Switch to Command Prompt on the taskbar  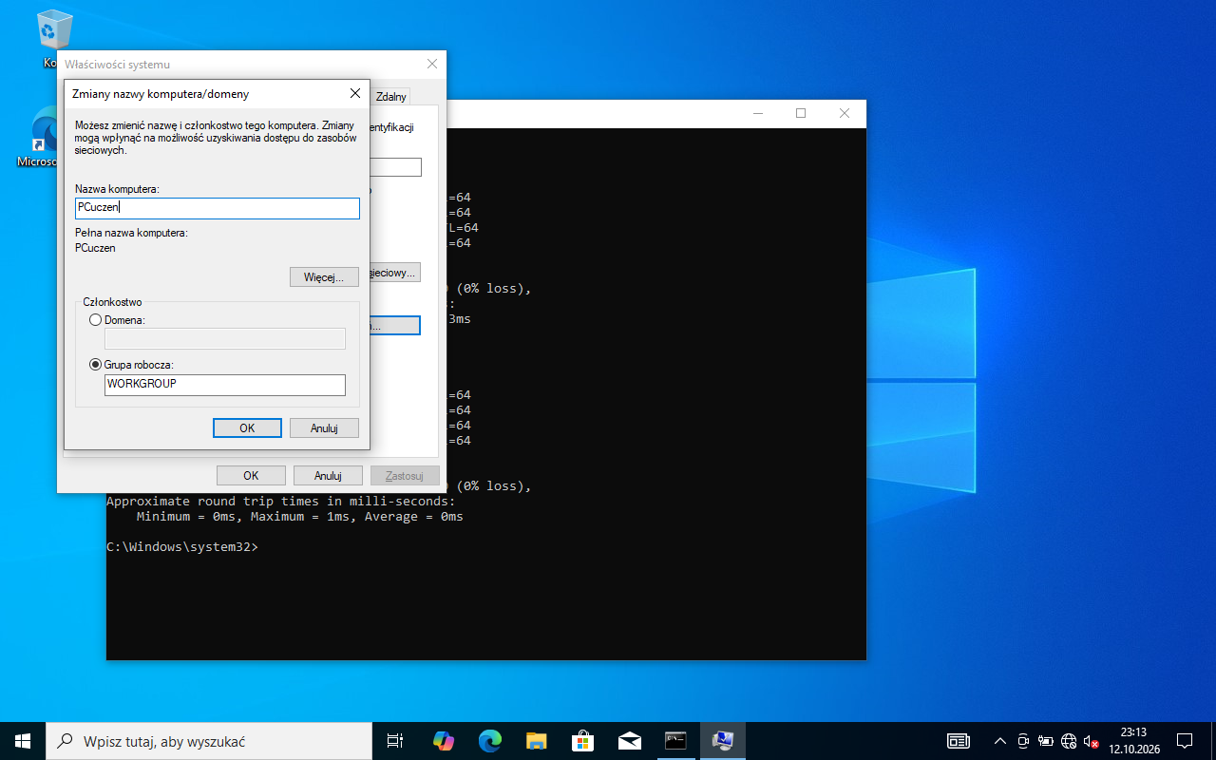(675, 741)
